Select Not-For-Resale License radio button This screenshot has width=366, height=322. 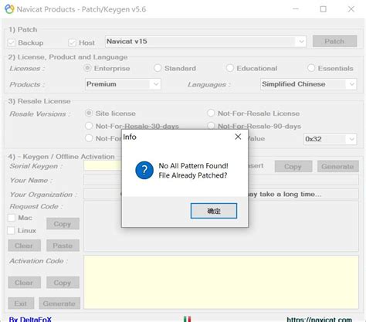[211, 113]
